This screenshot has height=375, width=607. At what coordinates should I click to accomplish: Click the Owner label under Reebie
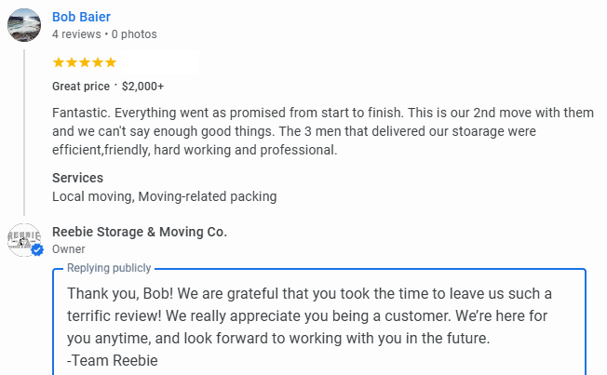click(x=69, y=249)
